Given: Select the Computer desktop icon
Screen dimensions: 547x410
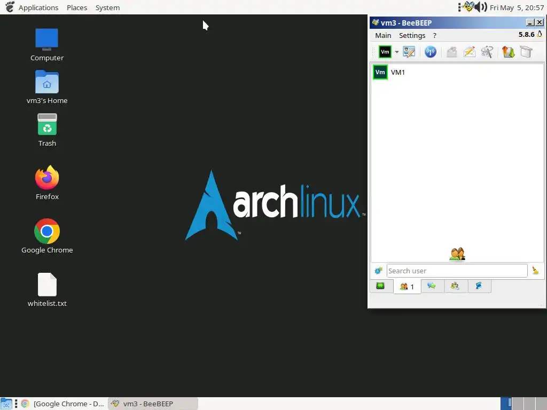Looking at the screenshot, I should [47, 45].
